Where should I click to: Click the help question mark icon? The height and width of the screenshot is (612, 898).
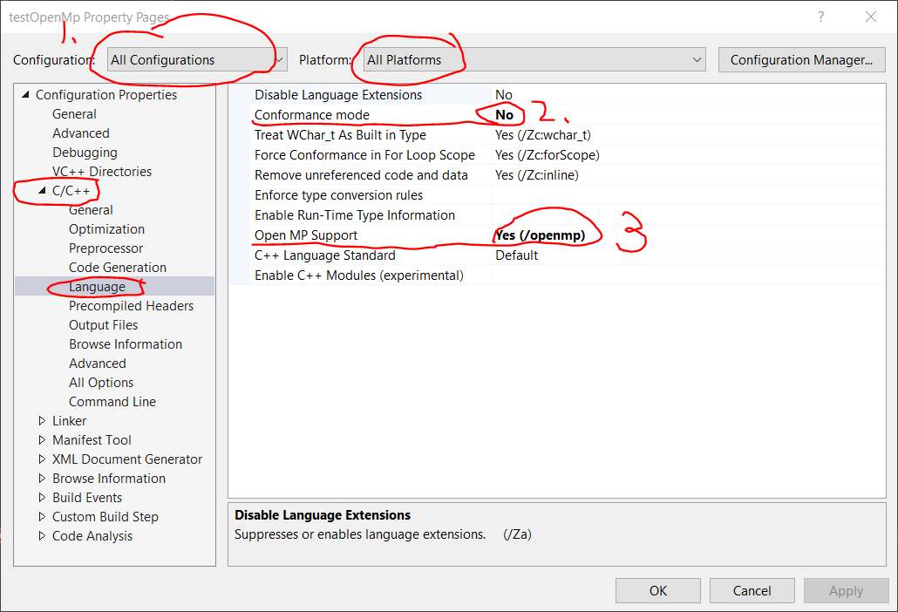tap(820, 17)
